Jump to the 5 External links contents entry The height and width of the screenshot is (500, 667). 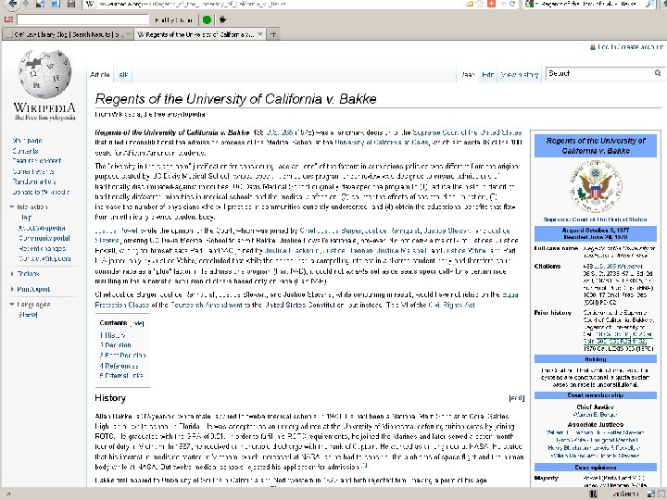point(121,375)
